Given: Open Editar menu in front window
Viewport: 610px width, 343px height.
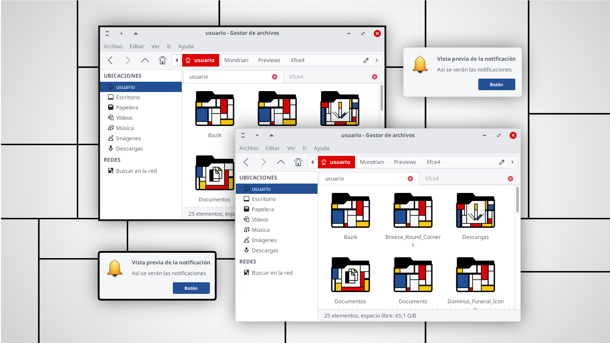Looking at the screenshot, I should pos(272,148).
